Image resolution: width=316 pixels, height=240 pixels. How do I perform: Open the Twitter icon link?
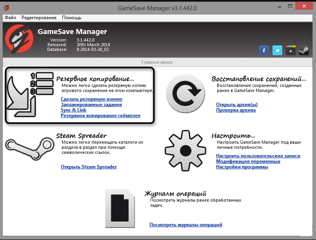277,50
